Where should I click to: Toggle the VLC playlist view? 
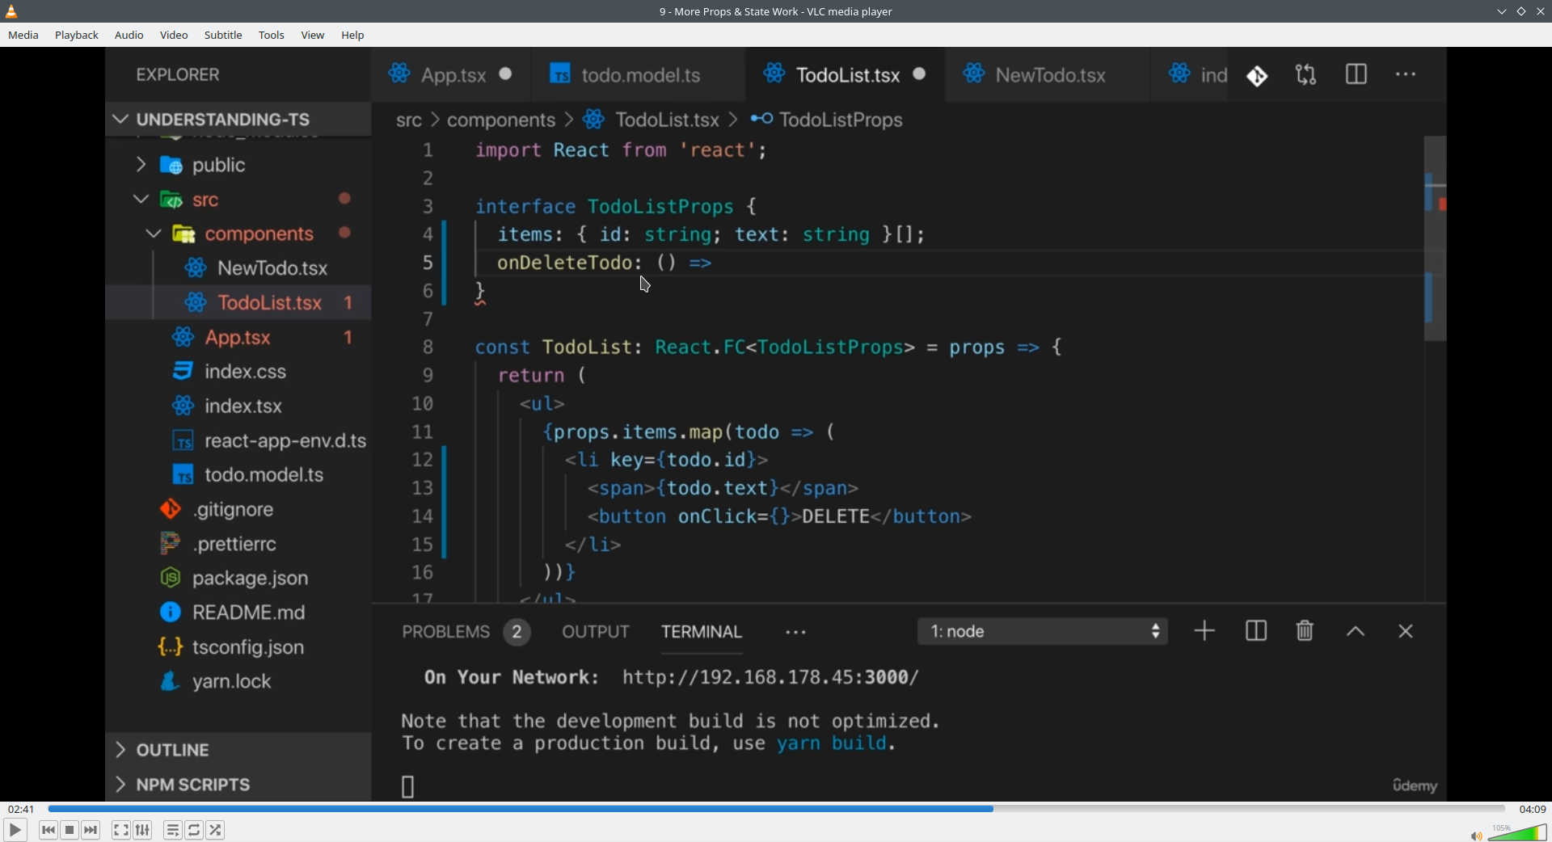[x=172, y=830]
